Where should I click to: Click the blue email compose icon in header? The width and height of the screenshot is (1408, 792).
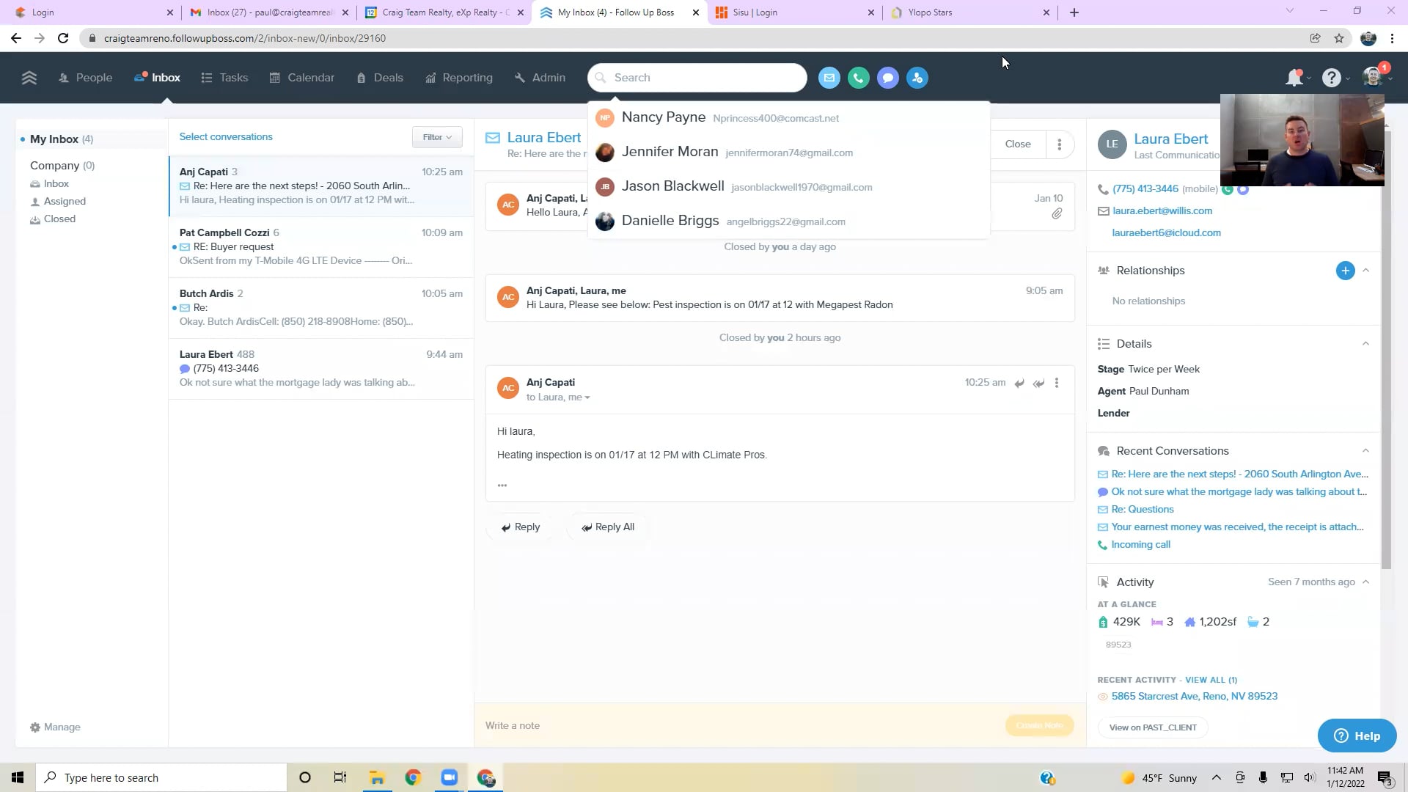point(829,78)
